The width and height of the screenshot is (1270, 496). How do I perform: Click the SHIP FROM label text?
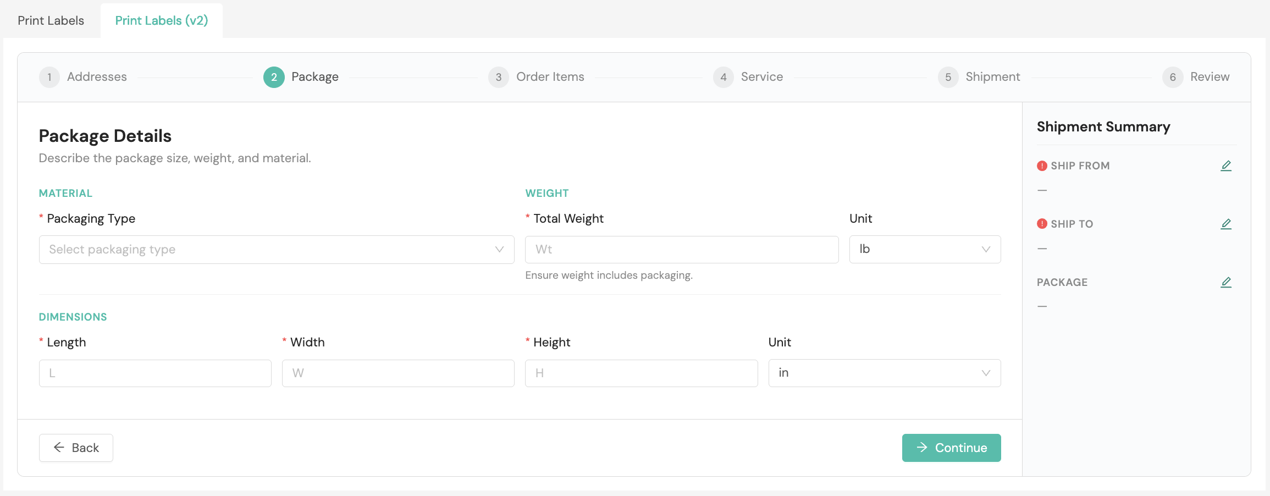[x=1080, y=166]
